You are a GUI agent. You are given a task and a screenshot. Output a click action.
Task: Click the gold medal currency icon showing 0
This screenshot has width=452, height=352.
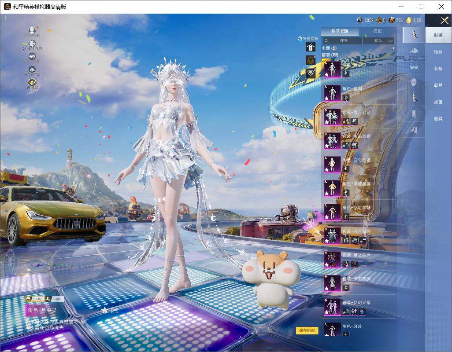point(379,20)
